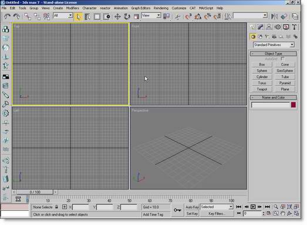Open the MAXScript menu
Viewport: 307px width, 225px height.
(206, 8)
